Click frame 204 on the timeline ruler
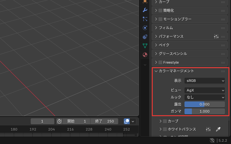Viewport: 231px width, 144px height. click(52, 129)
